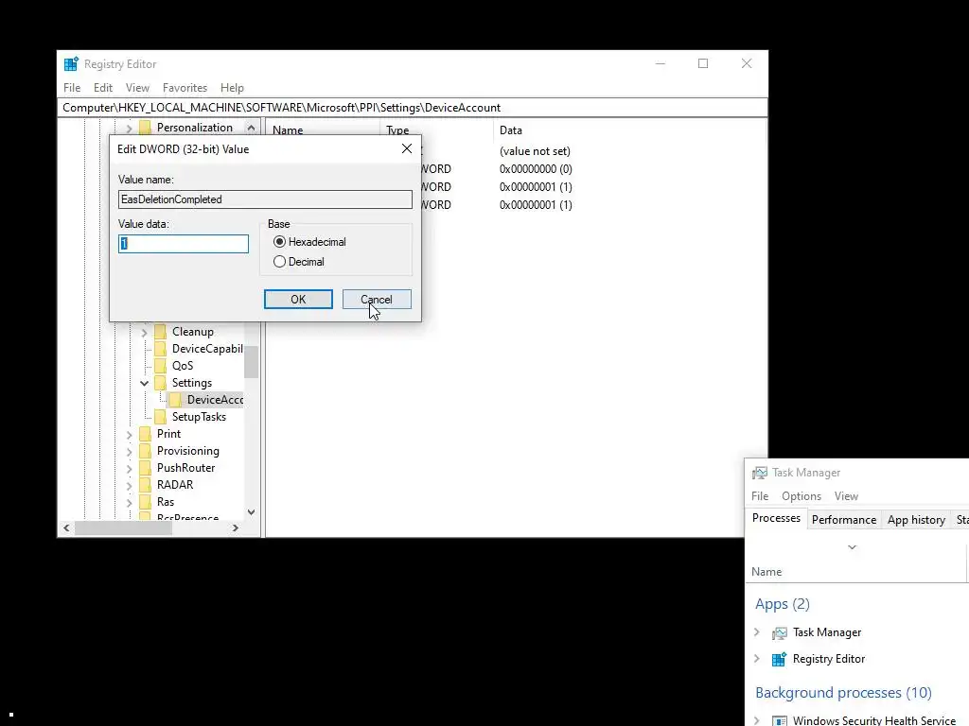Image resolution: width=969 pixels, height=726 pixels.
Task: Open Registry Editor Edit menu
Action: (102, 88)
